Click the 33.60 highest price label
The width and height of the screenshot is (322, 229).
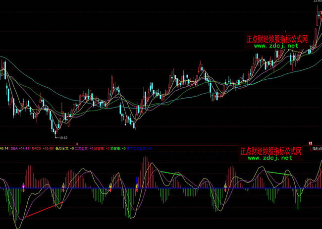click(317, 2)
